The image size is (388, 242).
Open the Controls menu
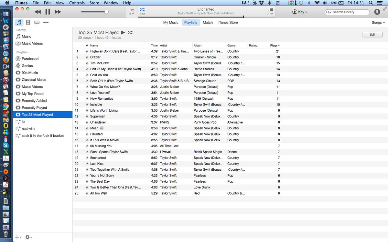[77, 3]
